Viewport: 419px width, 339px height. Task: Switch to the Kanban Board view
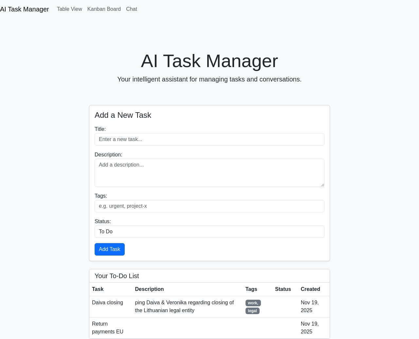[x=104, y=9]
